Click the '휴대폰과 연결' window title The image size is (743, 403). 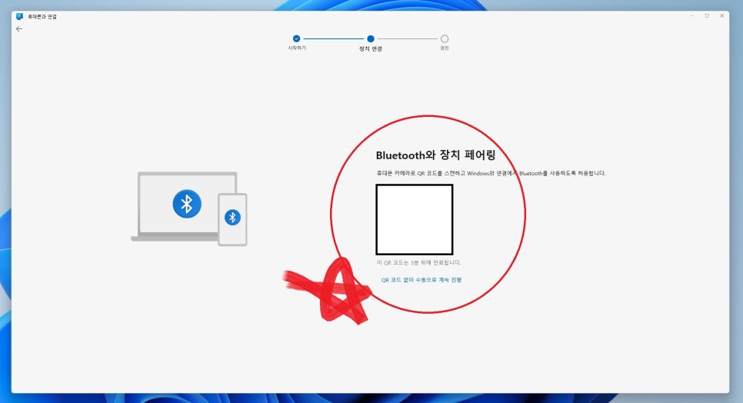coord(42,17)
